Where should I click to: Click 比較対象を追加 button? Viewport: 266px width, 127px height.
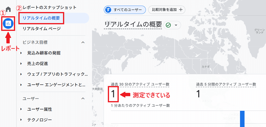[x=167, y=10]
